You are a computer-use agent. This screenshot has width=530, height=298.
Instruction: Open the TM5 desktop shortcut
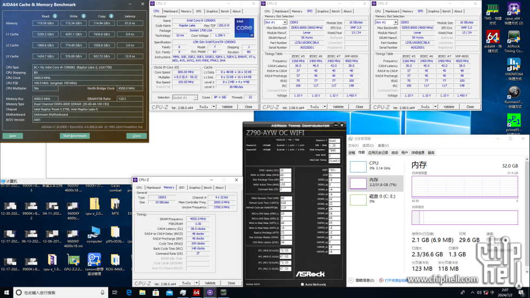click(493, 14)
